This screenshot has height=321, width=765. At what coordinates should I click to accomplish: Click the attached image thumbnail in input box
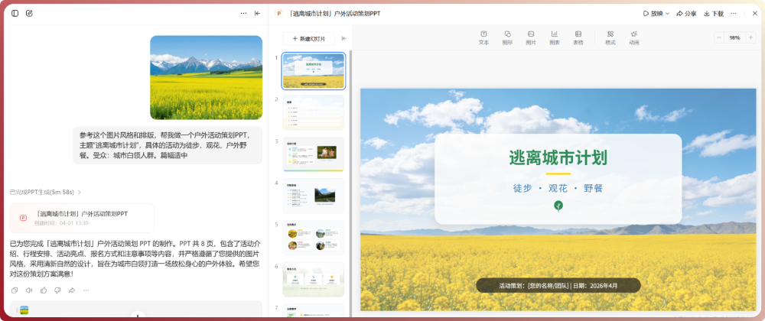24,310
